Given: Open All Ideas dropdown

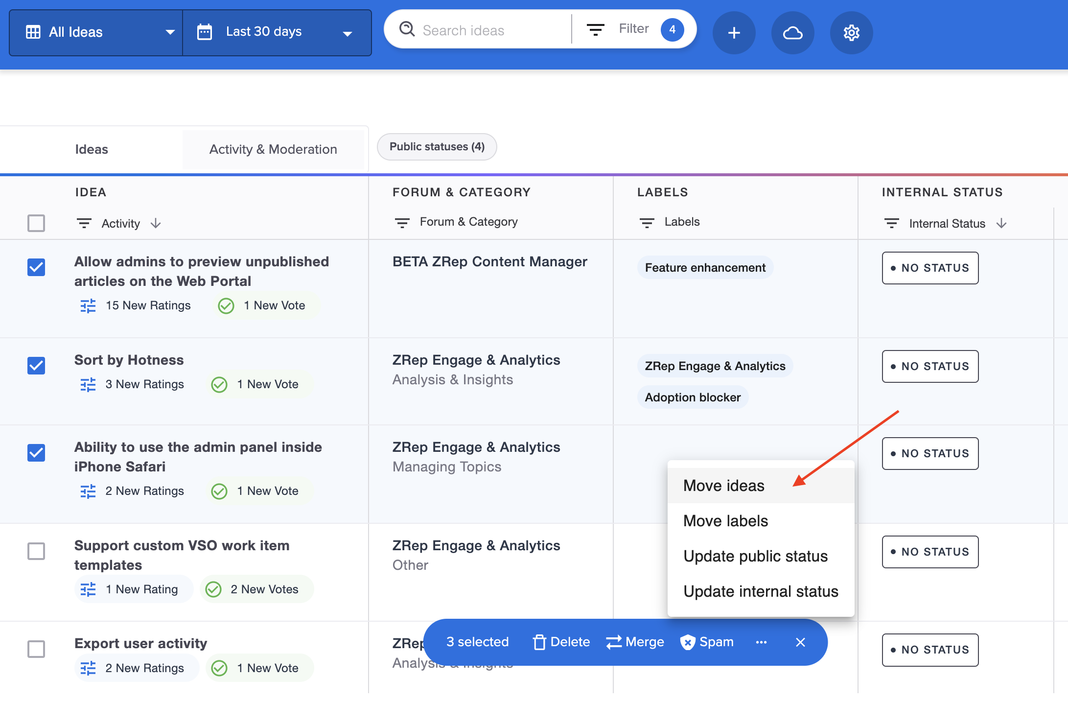Looking at the screenshot, I should [x=96, y=33].
